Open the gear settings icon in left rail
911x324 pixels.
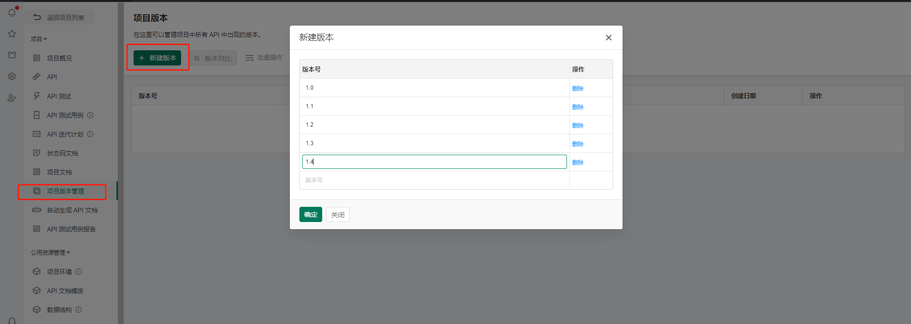click(x=12, y=76)
